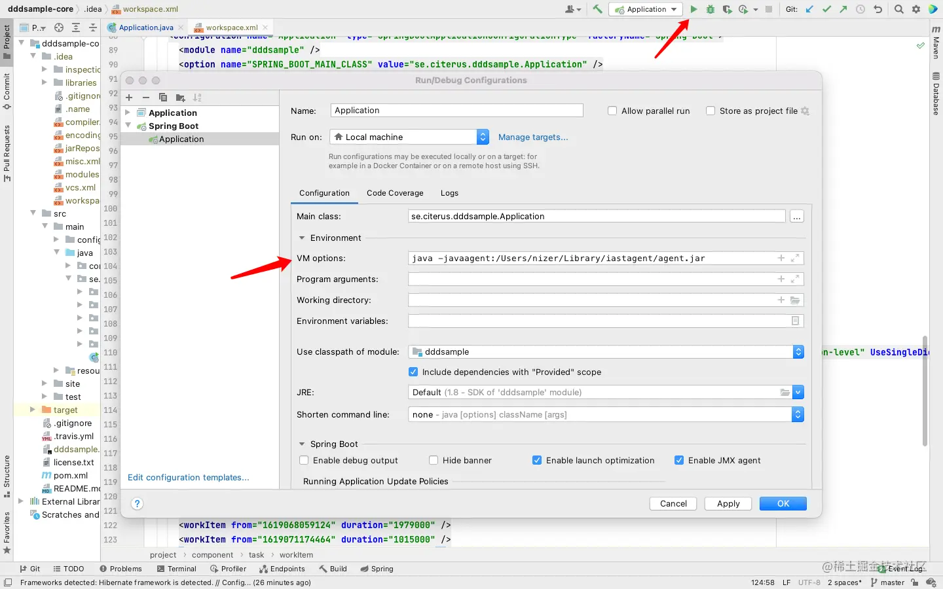Screen dimensions: 943x589
Task: Browse main class with ellipsis button
Action: [x=796, y=217]
